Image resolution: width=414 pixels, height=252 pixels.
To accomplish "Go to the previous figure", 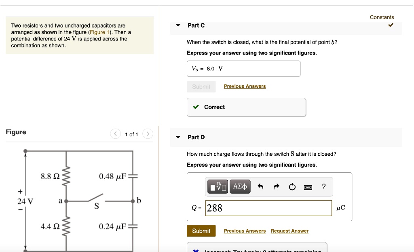I will pos(116,134).
